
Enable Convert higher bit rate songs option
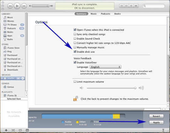click(x=75, y=43)
